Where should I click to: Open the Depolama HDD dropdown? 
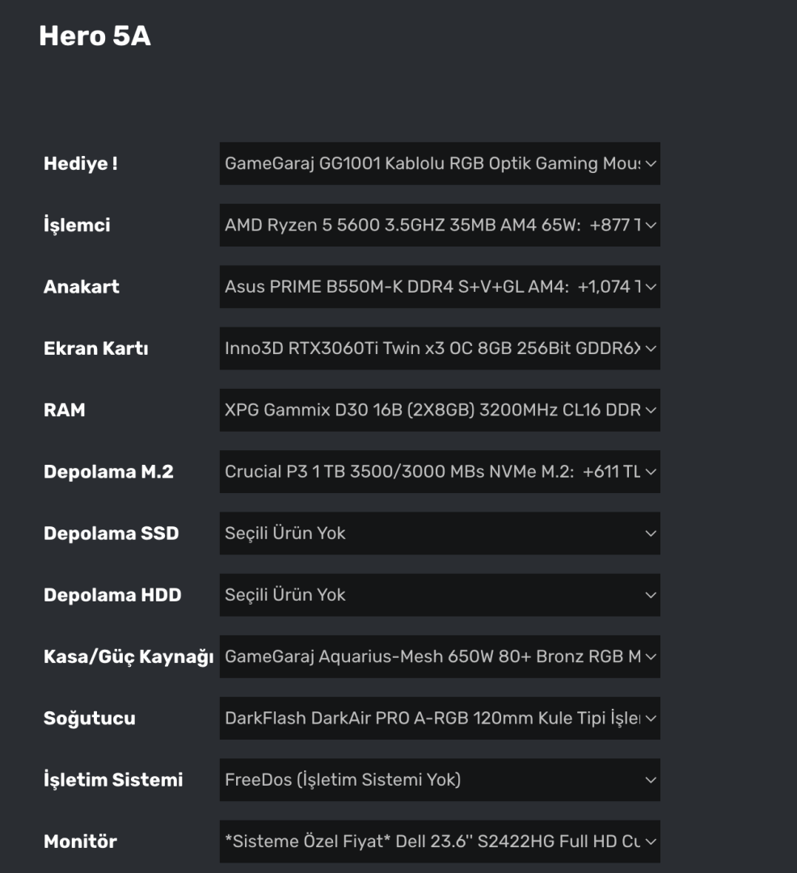(x=439, y=595)
